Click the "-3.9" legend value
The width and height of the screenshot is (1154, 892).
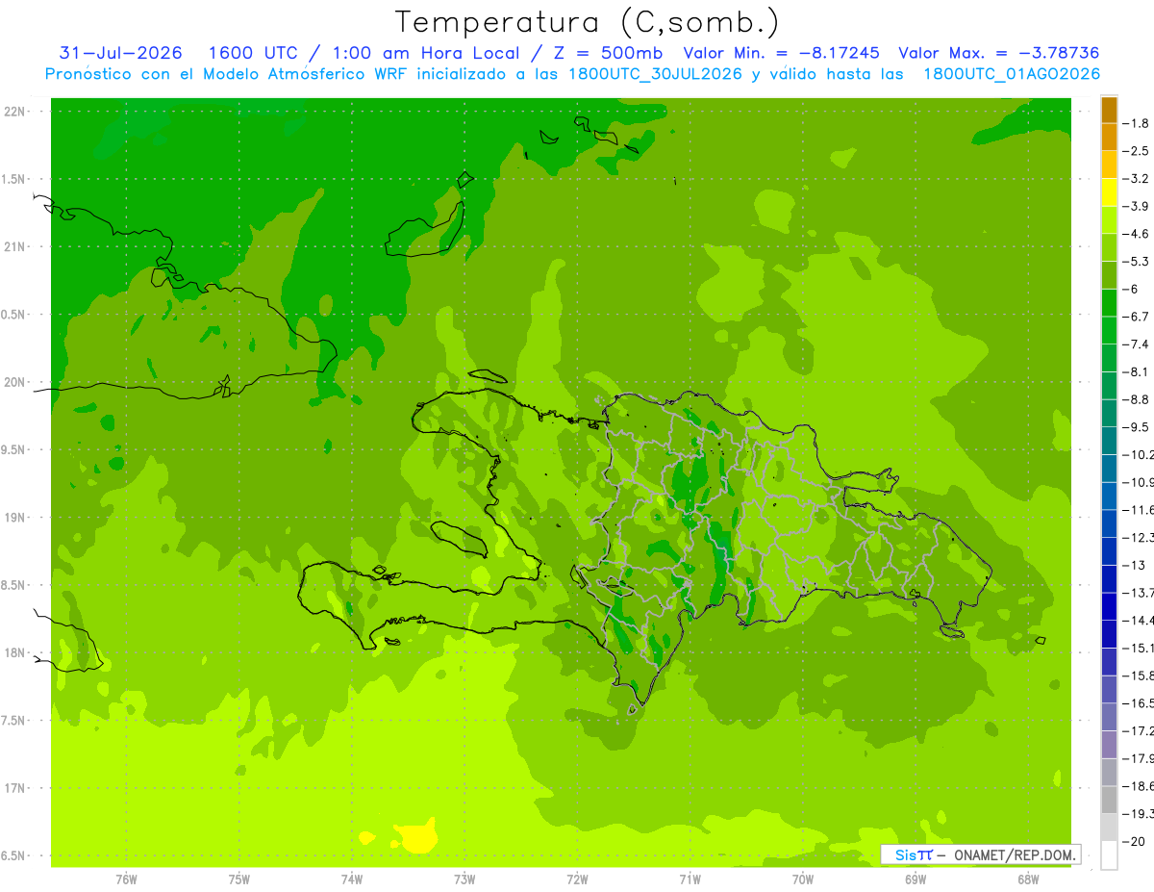point(1138,206)
